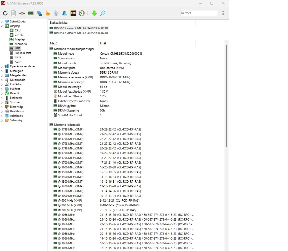Click the details list vertical scrollbar

click(226, 96)
